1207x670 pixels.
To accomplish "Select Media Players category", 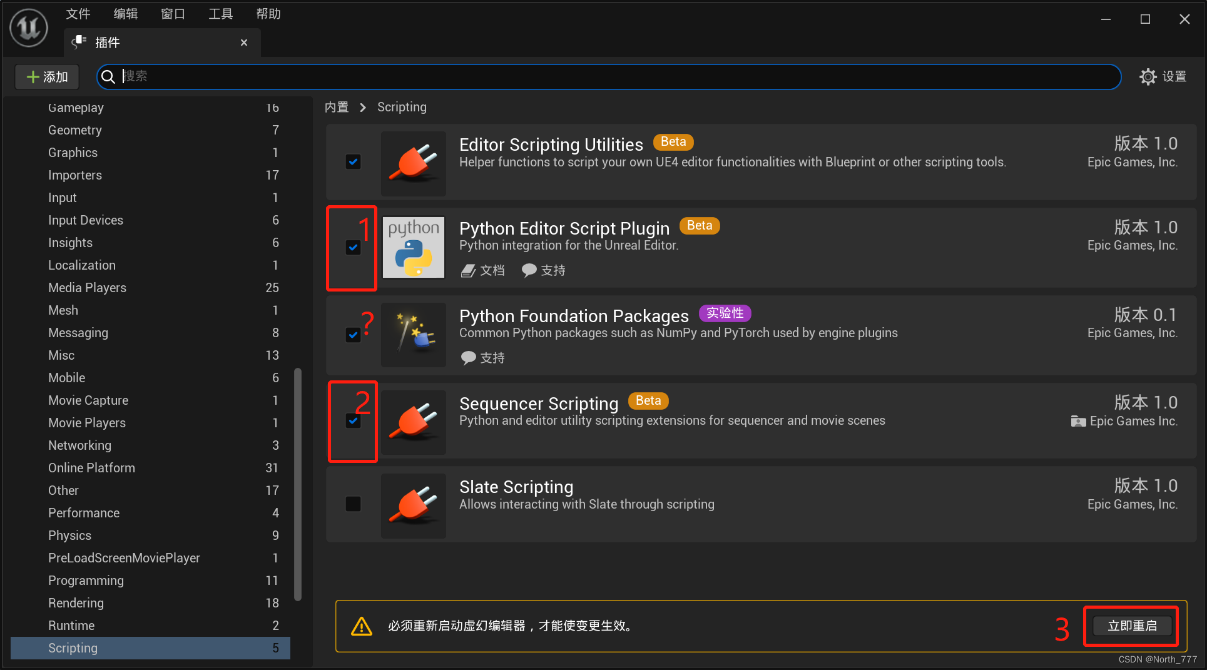I will 150,288.
